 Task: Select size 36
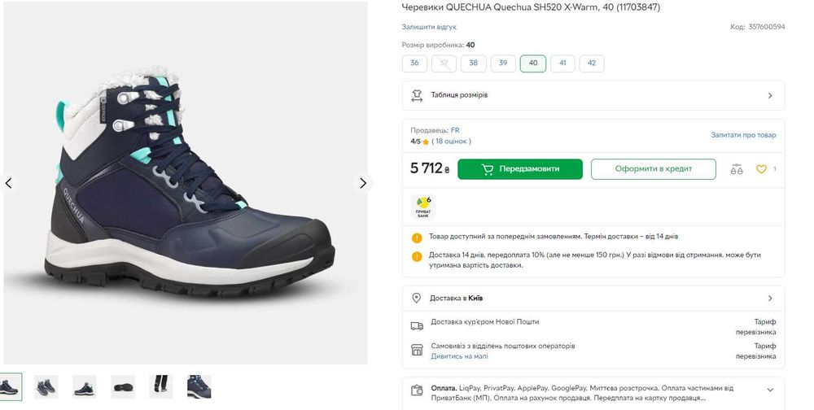[414, 63]
